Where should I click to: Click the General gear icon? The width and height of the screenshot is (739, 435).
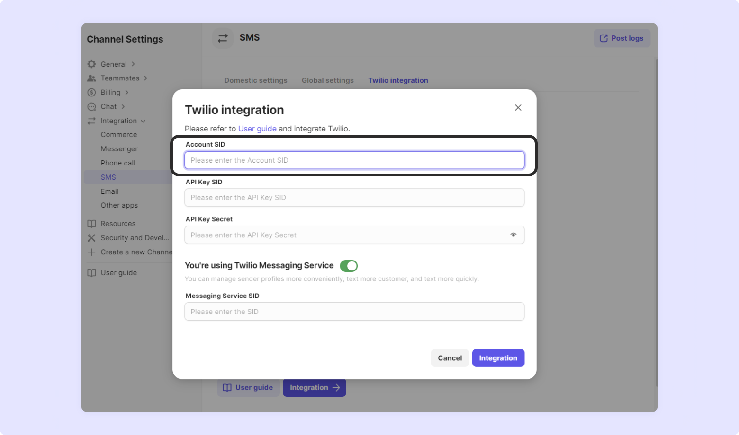click(91, 64)
